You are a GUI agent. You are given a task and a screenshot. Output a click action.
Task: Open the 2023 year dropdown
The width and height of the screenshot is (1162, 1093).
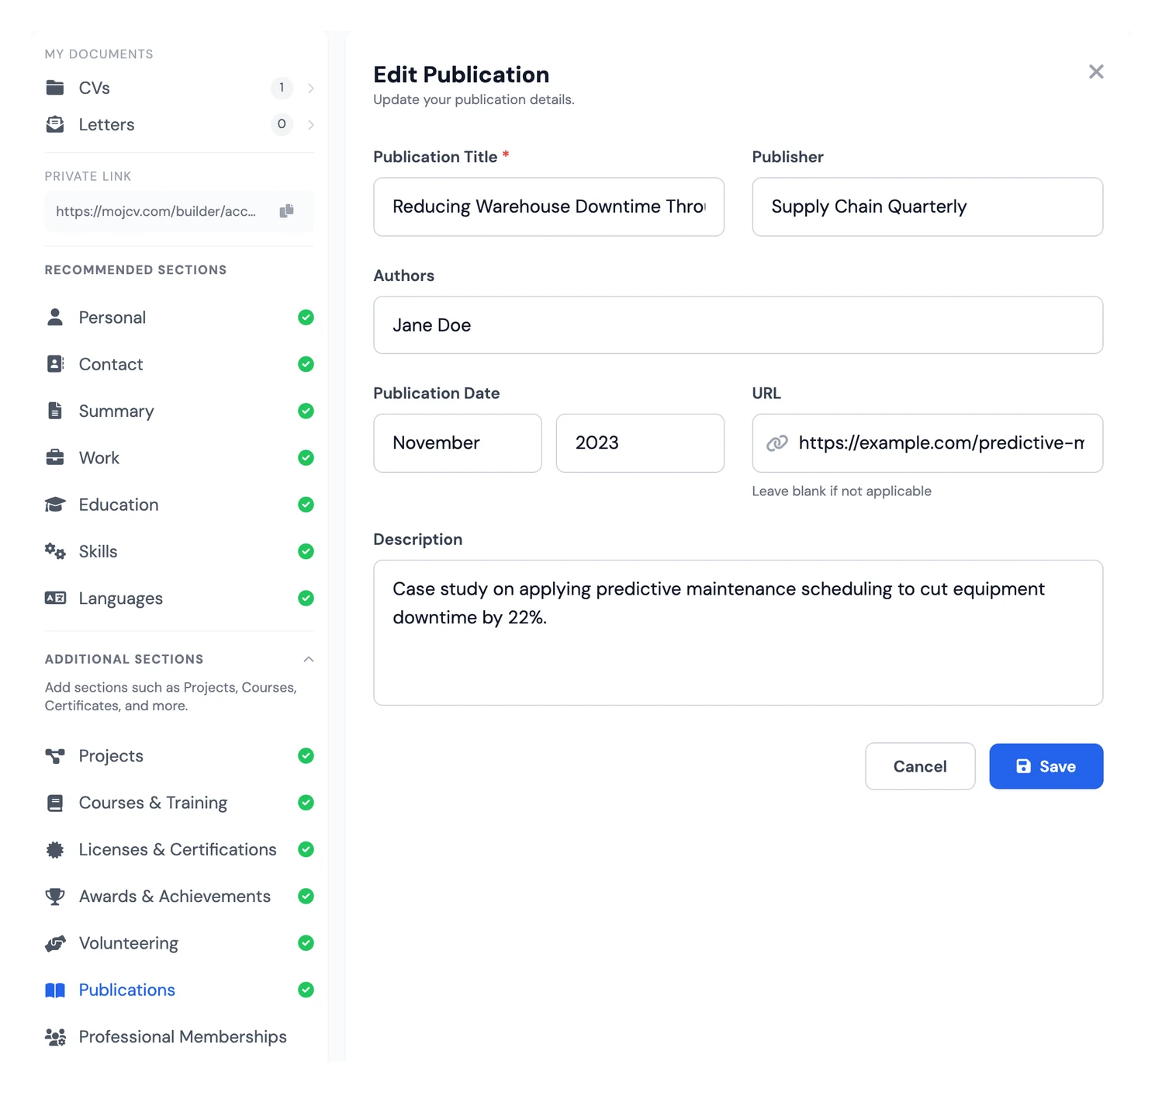[640, 442]
